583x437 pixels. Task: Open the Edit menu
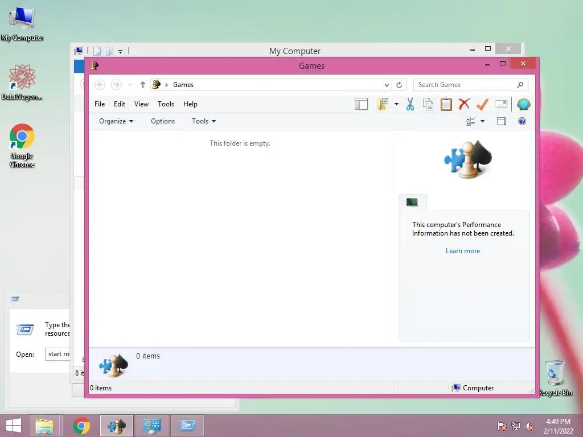coord(120,104)
